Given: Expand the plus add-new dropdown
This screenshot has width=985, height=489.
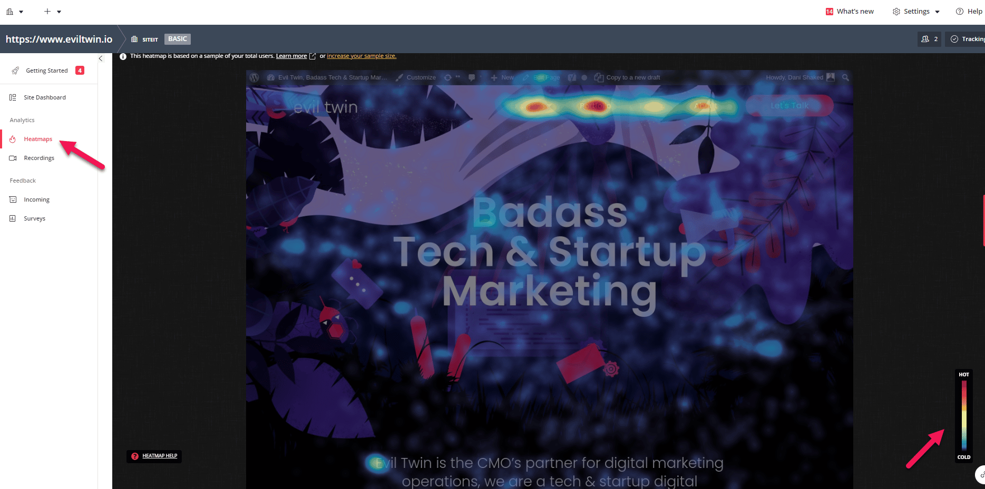Looking at the screenshot, I should 53,12.
